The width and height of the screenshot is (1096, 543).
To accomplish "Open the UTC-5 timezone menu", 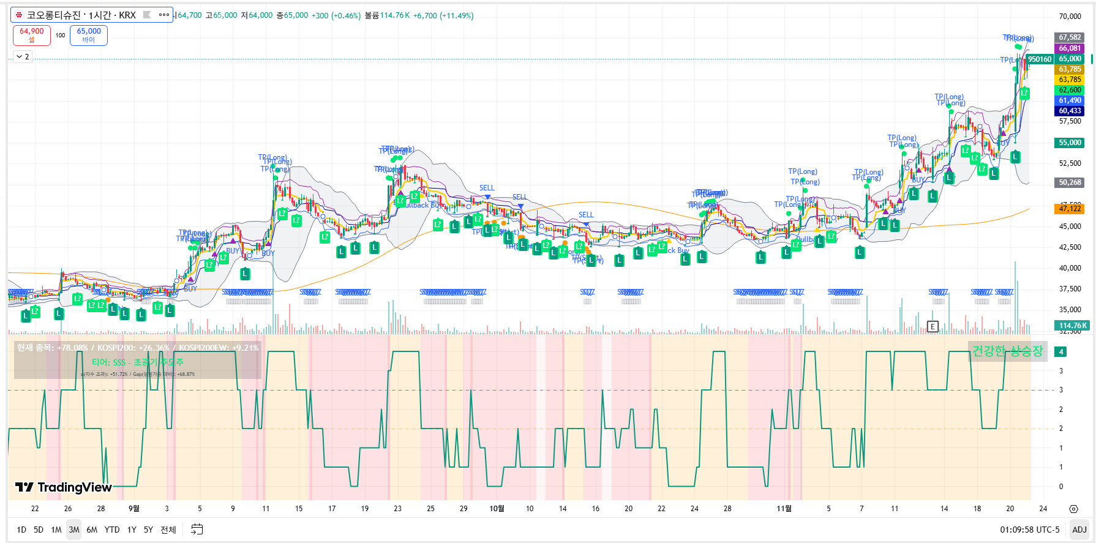I will (1029, 530).
